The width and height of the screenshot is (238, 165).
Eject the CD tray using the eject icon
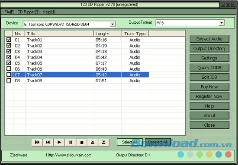coord(93,142)
